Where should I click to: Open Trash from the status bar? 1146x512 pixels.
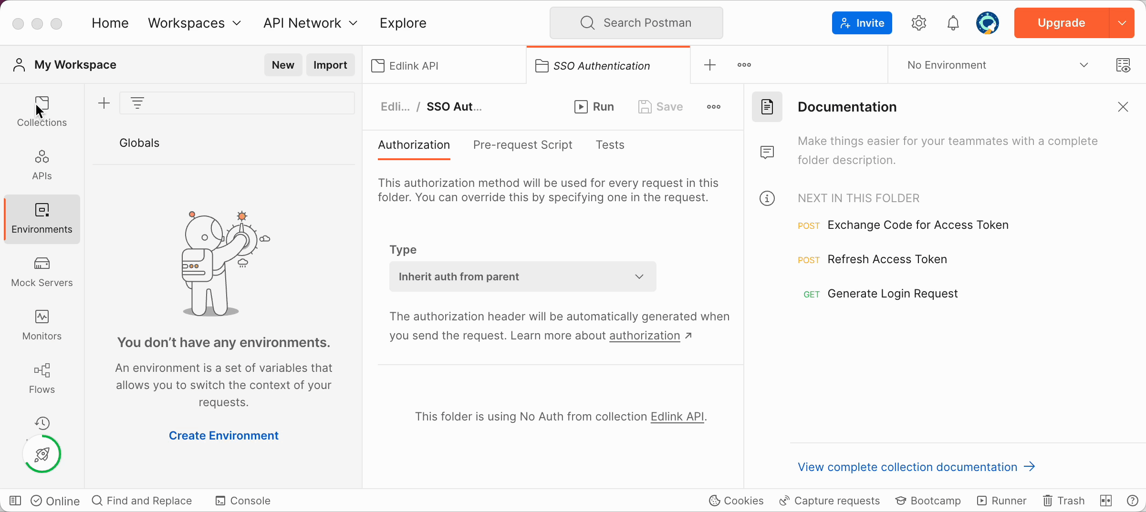coord(1063,501)
